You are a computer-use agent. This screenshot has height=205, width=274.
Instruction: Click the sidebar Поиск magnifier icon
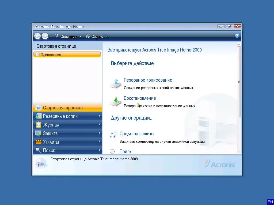click(38, 150)
